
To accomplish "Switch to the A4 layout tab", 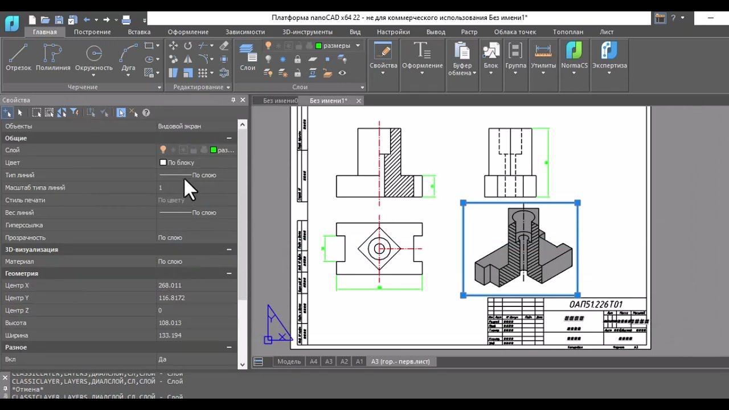I will point(313,362).
